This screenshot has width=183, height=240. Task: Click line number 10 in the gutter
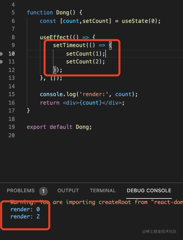(x=12, y=54)
